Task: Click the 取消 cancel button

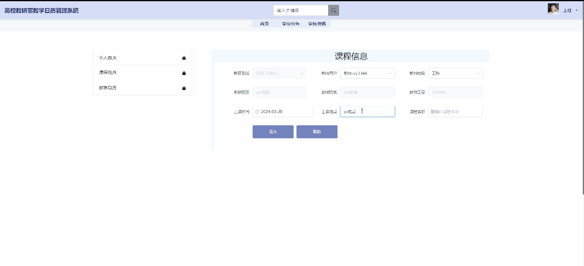Action: 317,131
